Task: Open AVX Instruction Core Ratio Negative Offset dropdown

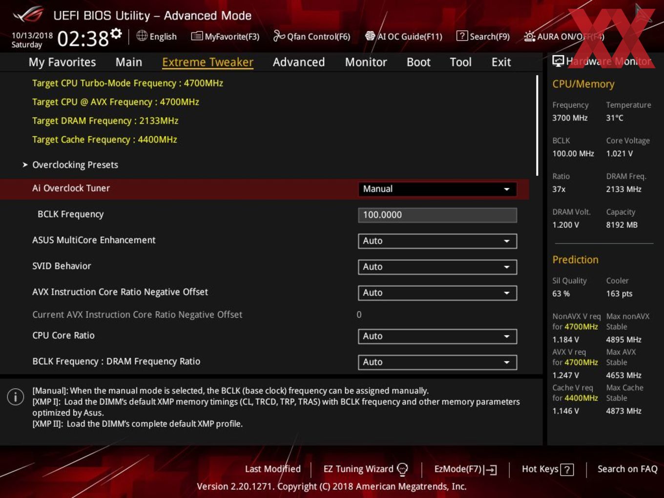Action: (x=437, y=292)
